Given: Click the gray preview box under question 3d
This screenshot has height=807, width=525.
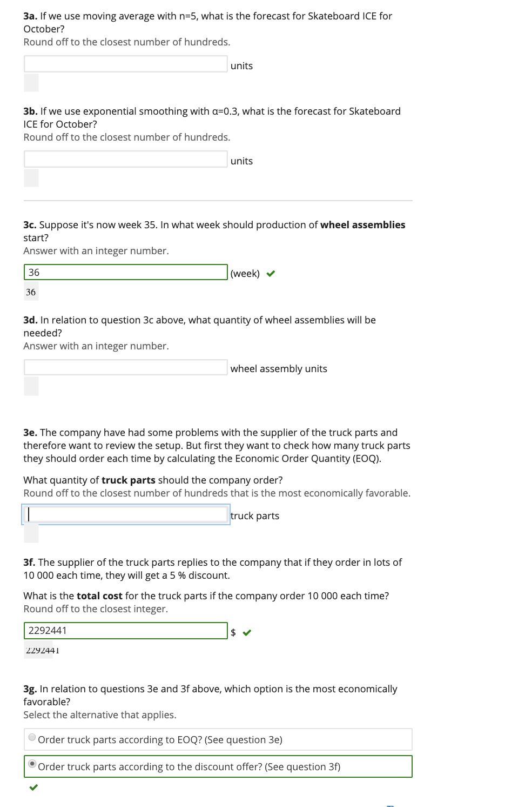Looking at the screenshot, I should pos(31,387).
